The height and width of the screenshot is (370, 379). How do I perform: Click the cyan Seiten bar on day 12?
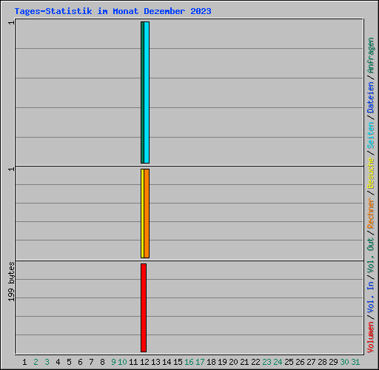click(147, 92)
